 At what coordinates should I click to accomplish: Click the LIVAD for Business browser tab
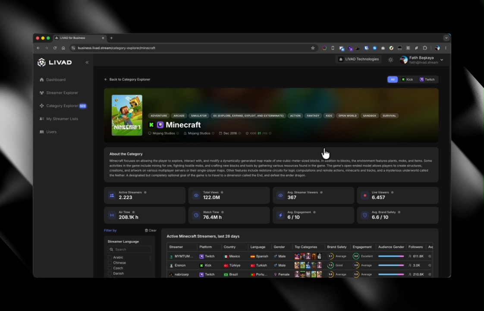80,38
